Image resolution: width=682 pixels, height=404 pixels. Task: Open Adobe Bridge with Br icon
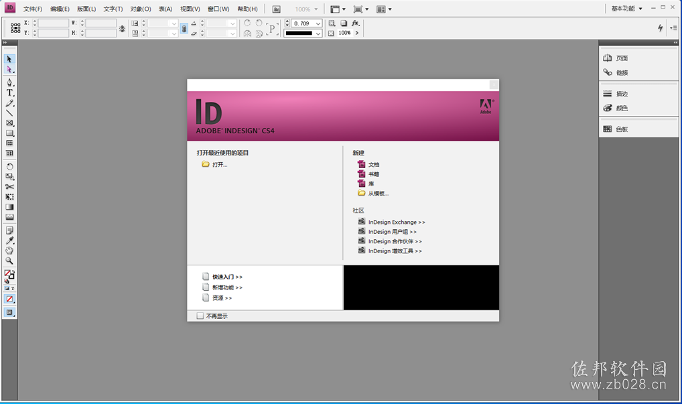click(x=276, y=9)
